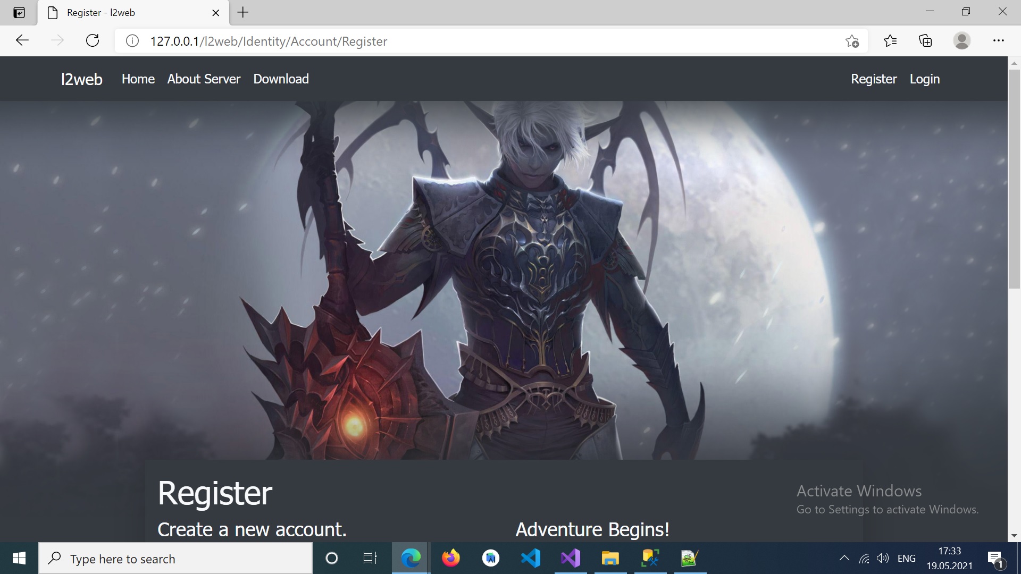Click the browser refresh icon
This screenshot has width=1021, height=574.
[93, 41]
